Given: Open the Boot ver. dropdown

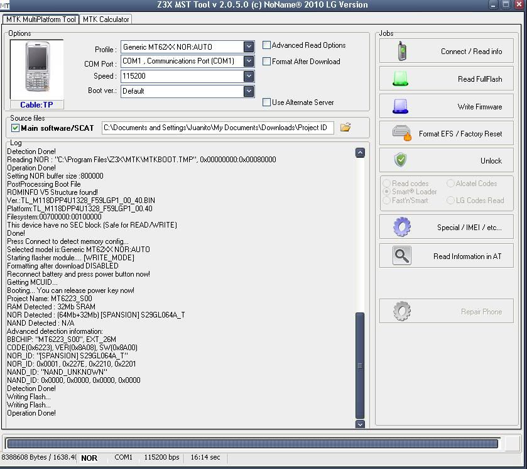Looking at the screenshot, I should (249, 91).
